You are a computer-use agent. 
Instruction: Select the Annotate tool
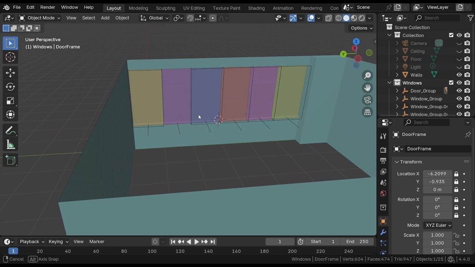click(x=10, y=131)
